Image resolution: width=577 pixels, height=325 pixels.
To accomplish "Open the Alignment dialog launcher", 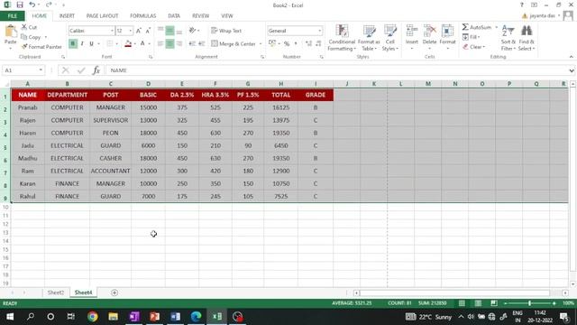I will [x=262, y=57].
